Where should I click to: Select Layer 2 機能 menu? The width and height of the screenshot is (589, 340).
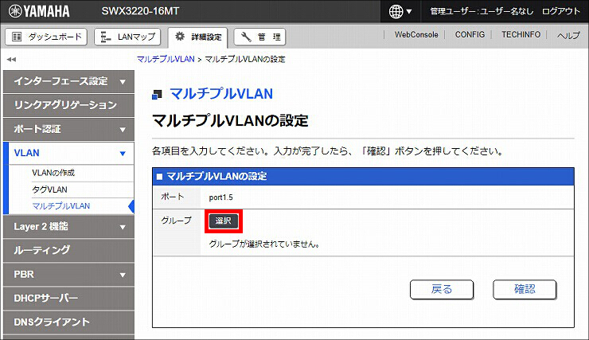pyautogui.click(x=68, y=227)
